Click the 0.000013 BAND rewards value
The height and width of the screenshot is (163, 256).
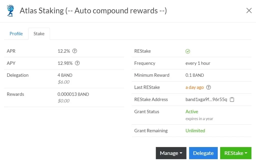click(73, 94)
